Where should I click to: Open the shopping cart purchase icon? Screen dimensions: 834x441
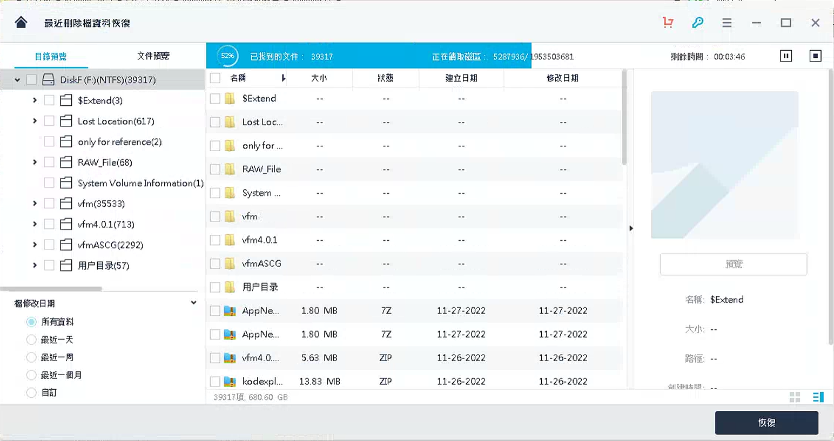pyautogui.click(x=668, y=23)
